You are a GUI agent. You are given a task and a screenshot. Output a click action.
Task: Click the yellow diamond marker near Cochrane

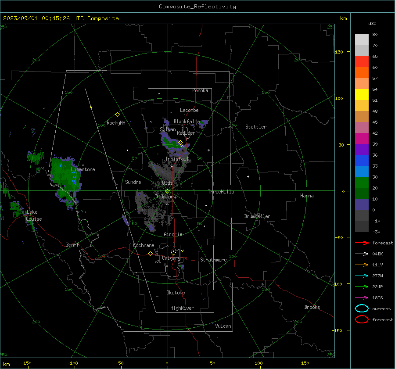(151, 253)
